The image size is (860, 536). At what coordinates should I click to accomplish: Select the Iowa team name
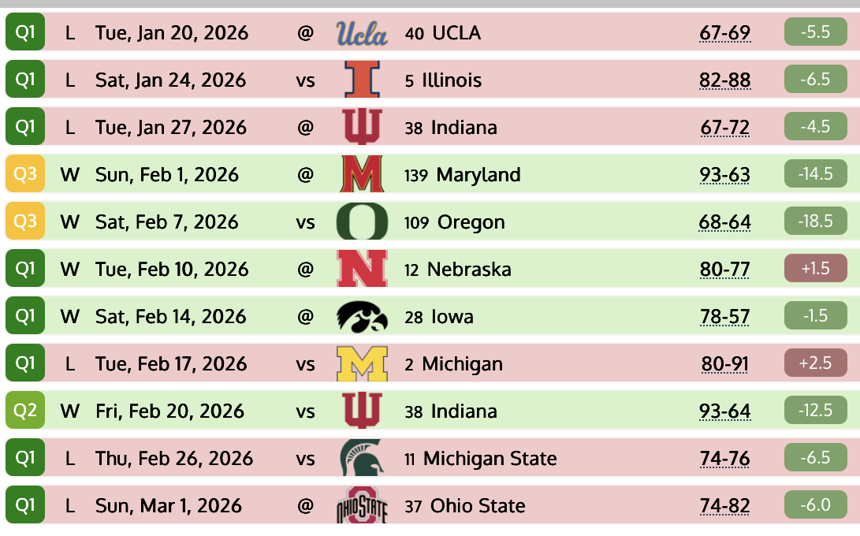[452, 317]
